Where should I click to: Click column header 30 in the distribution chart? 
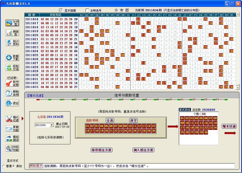coord(231,15)
